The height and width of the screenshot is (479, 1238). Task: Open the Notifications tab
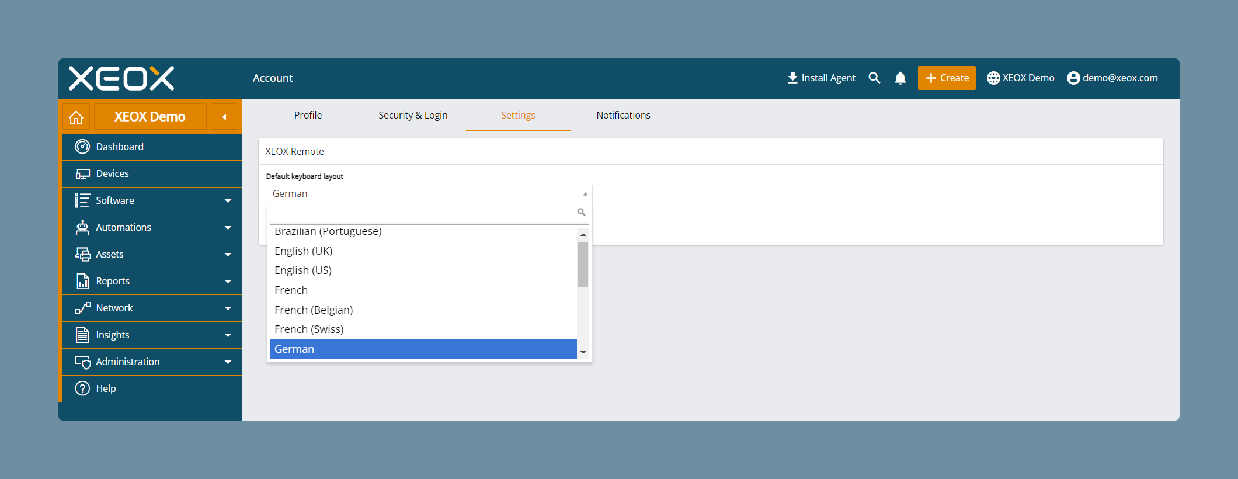623,115
